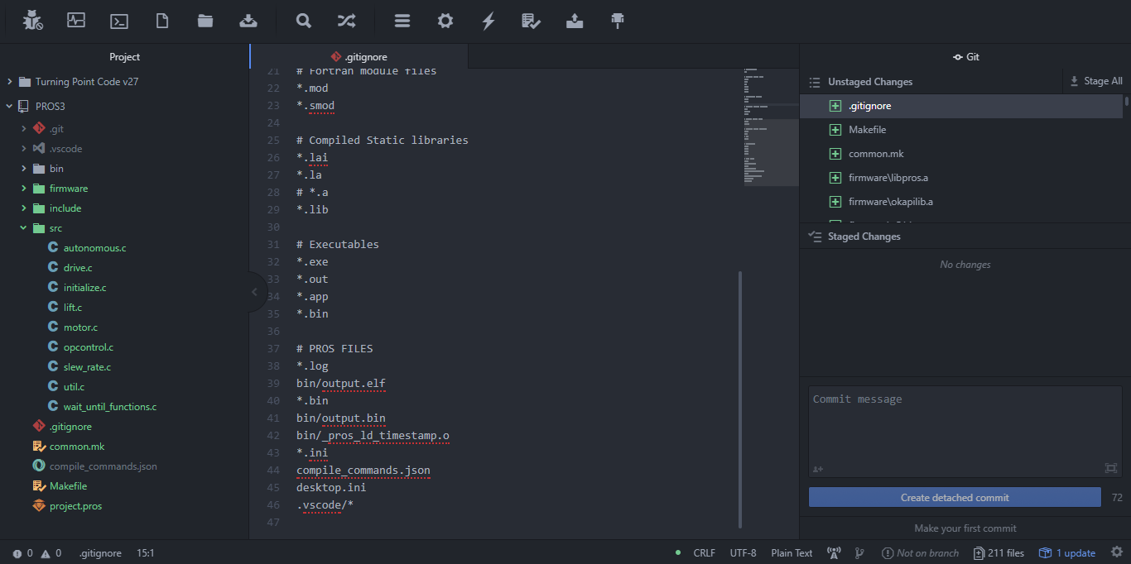Click 211 files status item
The image size is (1131, 564).
(999, 553)
